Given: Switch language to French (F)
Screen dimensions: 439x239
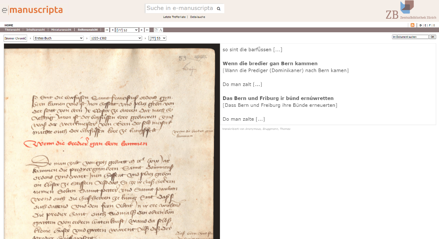Looking at the screenshot, I should [430, 25].
